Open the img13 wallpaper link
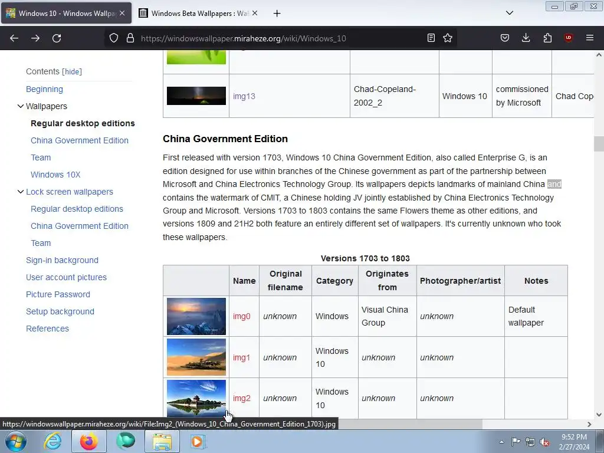This screenshot has width=604, height=453. pos(244,96)
